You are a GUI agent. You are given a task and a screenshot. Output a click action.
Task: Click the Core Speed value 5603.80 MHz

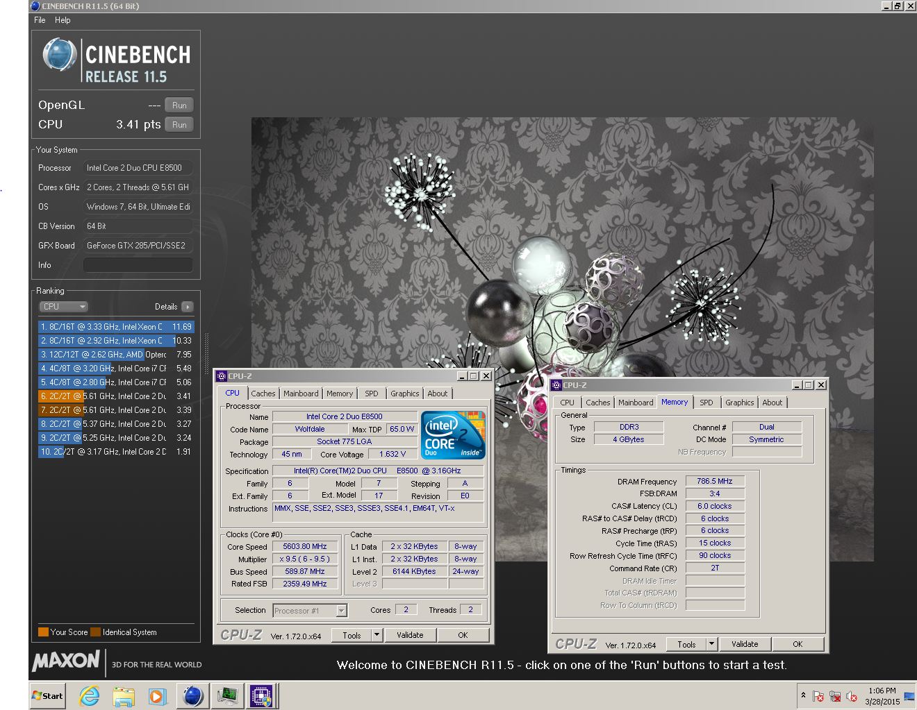click(305, 546)
